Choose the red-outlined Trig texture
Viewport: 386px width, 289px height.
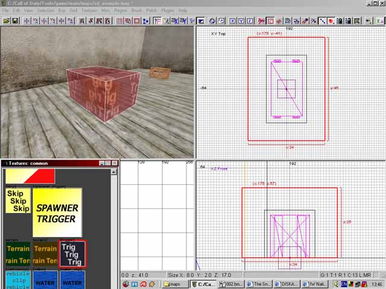pos(72,254)
